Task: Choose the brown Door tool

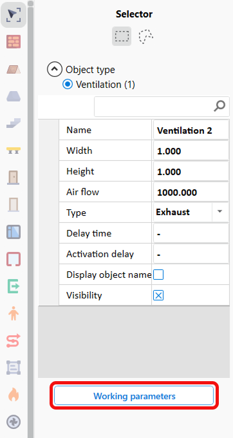Action: click(x=14, y=178)
